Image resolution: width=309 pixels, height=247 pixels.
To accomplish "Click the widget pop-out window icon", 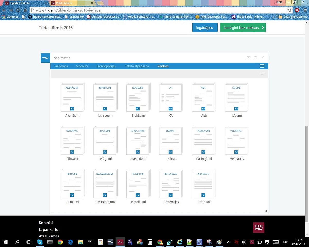I will [x=248, y=57].
